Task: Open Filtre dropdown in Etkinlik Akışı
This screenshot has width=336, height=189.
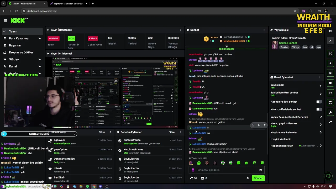Action: 102,132
